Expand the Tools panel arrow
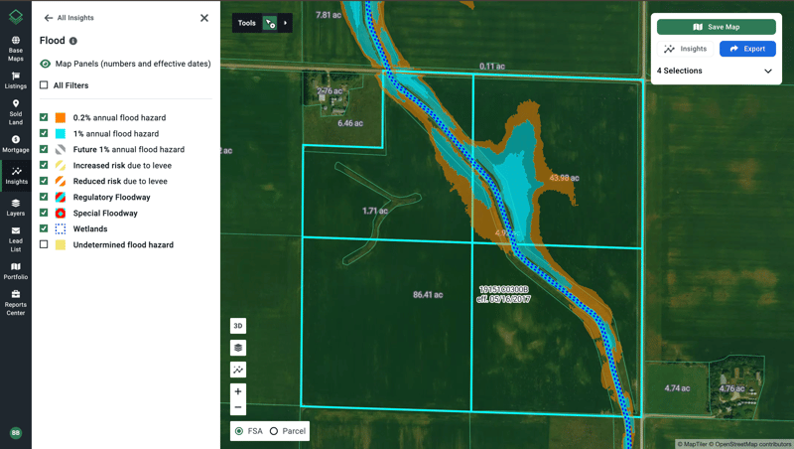The width and height of the screenshot is (794, 449). point(286,23)
